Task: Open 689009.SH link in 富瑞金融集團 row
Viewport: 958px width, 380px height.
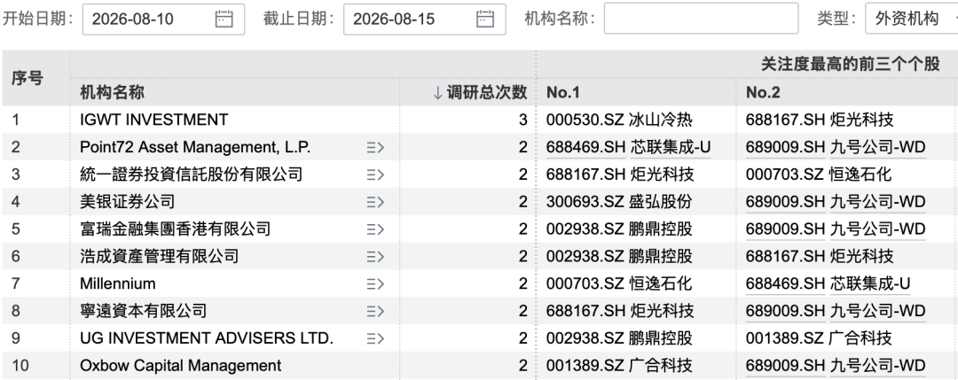Action: (x=785, y=229)
